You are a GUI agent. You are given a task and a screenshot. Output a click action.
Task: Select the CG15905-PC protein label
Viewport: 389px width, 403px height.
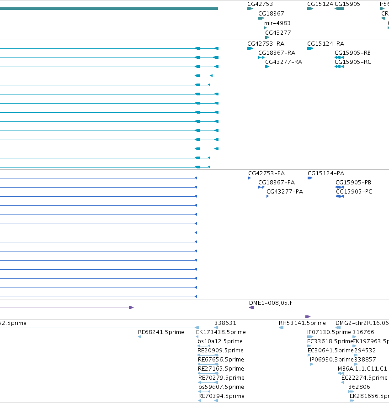[x=354, y=192]
